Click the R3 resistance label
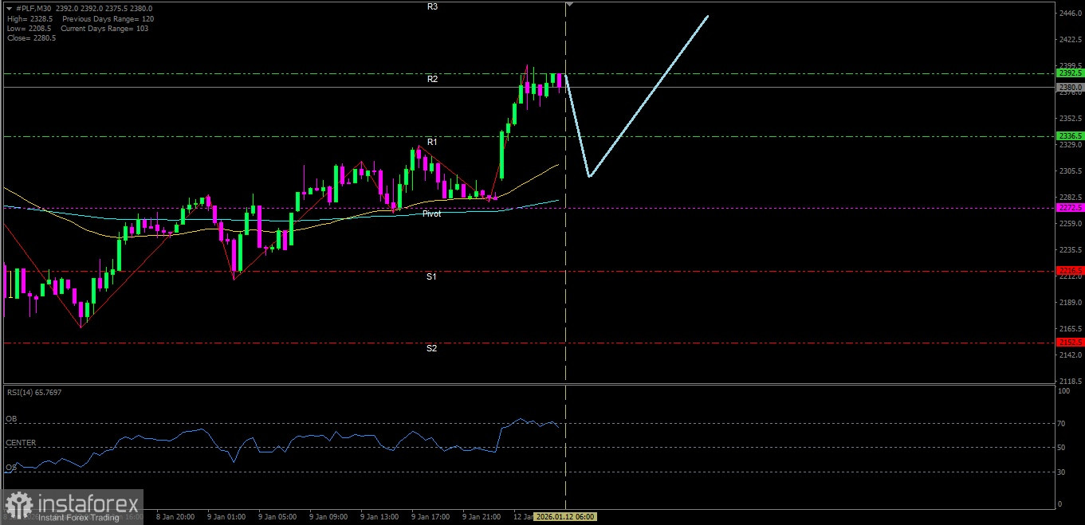1085x525 pixels. point(432,6)
